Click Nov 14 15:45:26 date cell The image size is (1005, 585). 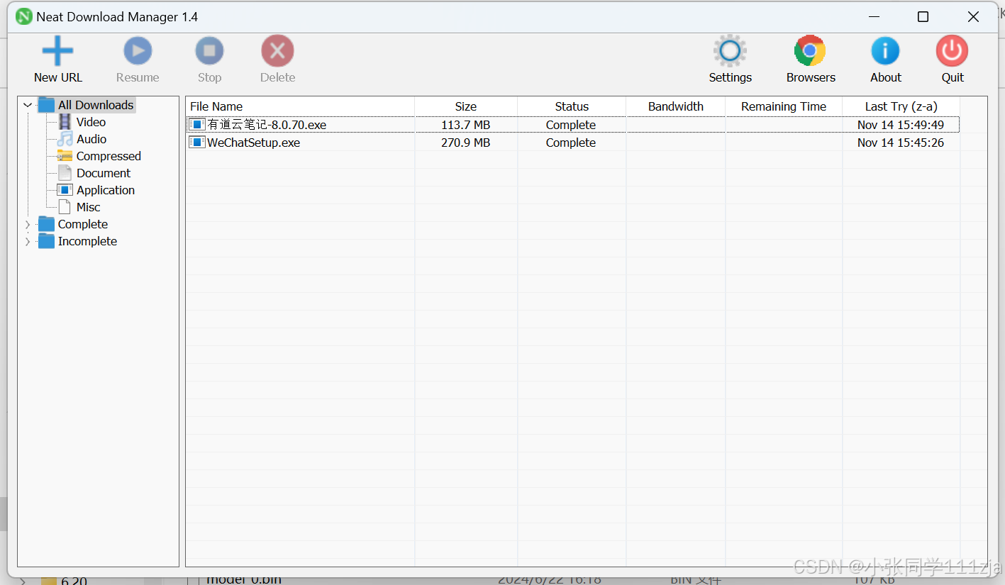pyautogui.click(x=901, y=143)
